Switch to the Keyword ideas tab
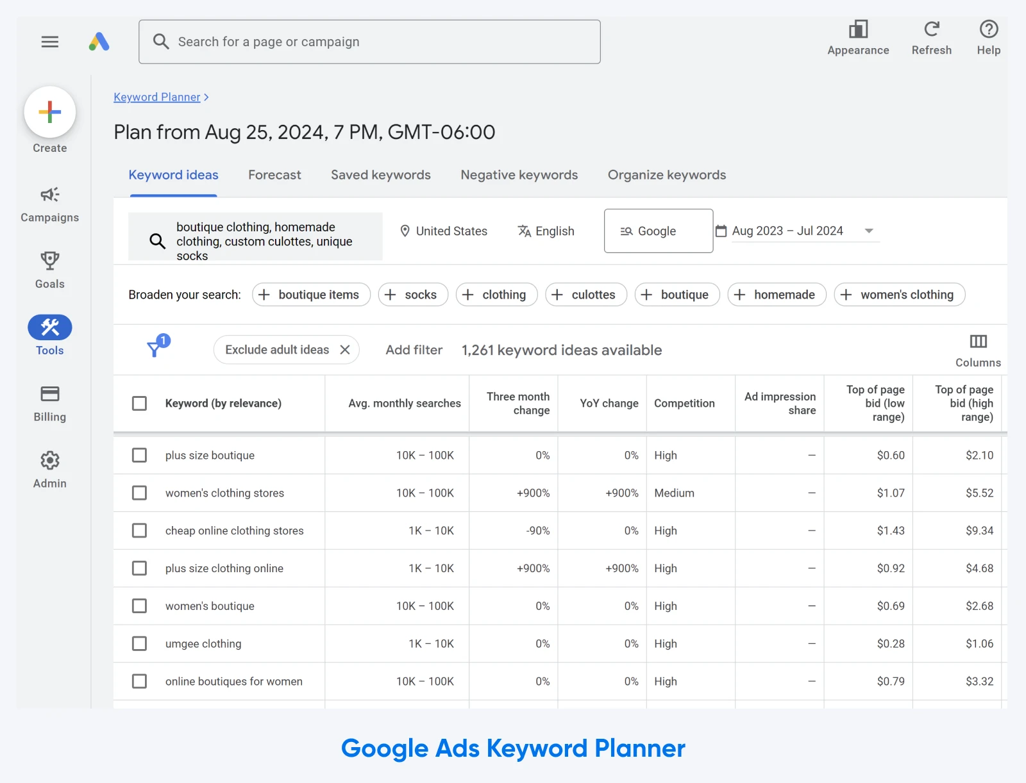Viewport: 1026px width, 783px height. pos(173,175)
